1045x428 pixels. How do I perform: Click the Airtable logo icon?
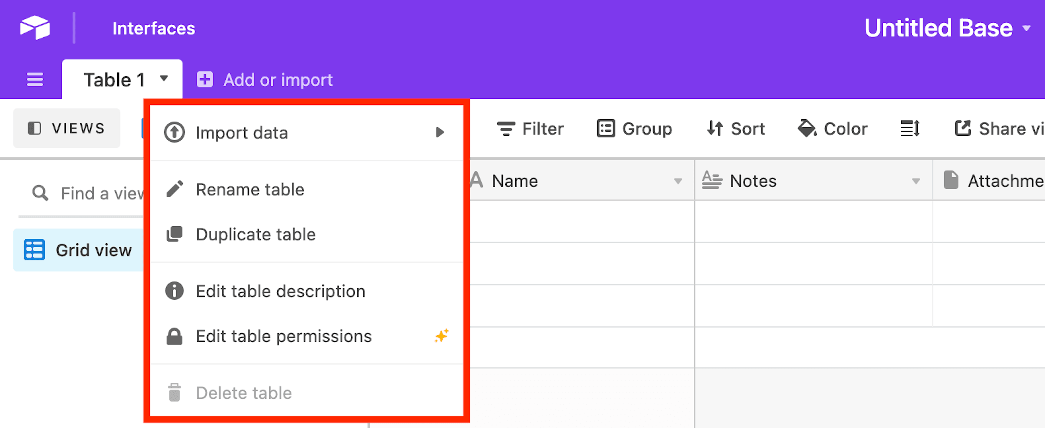click(x=35, y=27)
